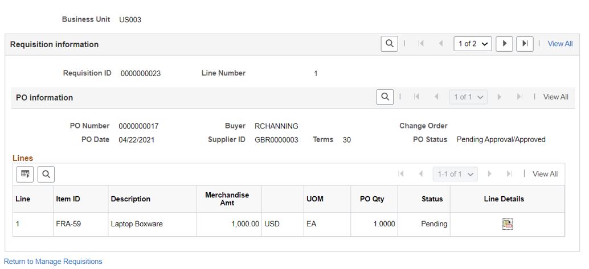Open Lines grid personalize icon
Image resolution: width=589 pixels, height=269 pixels.
click(x=25, y=175)
